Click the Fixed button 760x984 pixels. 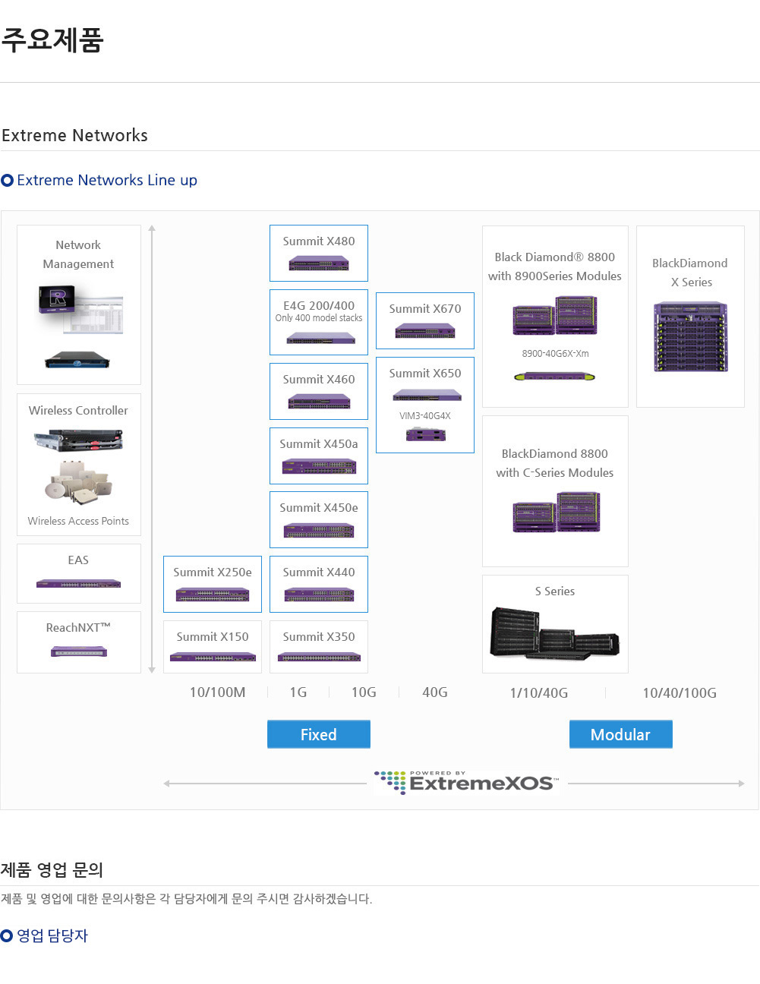point(319,734)
